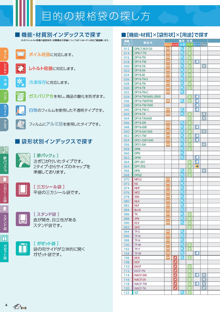Image resolution: width=220 pixels, height=312 pixels.
Task: Click the heading 機能・材質別インデックスで探す
Action: click(x=61, y=35)
